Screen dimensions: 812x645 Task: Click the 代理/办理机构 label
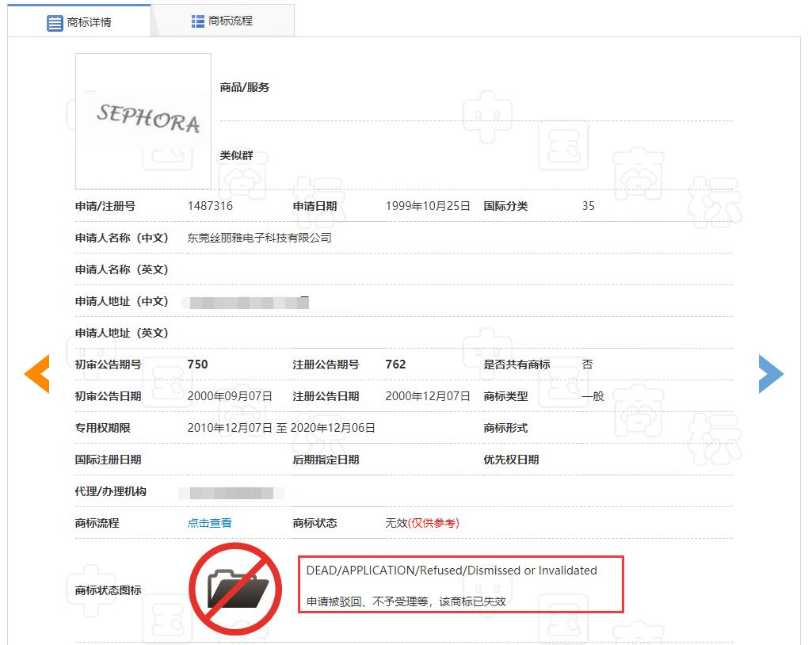[x=110, y=491]
